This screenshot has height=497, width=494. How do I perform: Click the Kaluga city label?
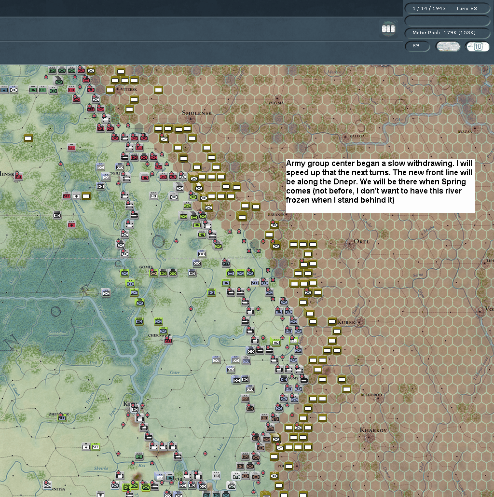pos(357,136)
